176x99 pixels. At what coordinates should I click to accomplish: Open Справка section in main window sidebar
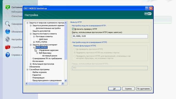16,55
